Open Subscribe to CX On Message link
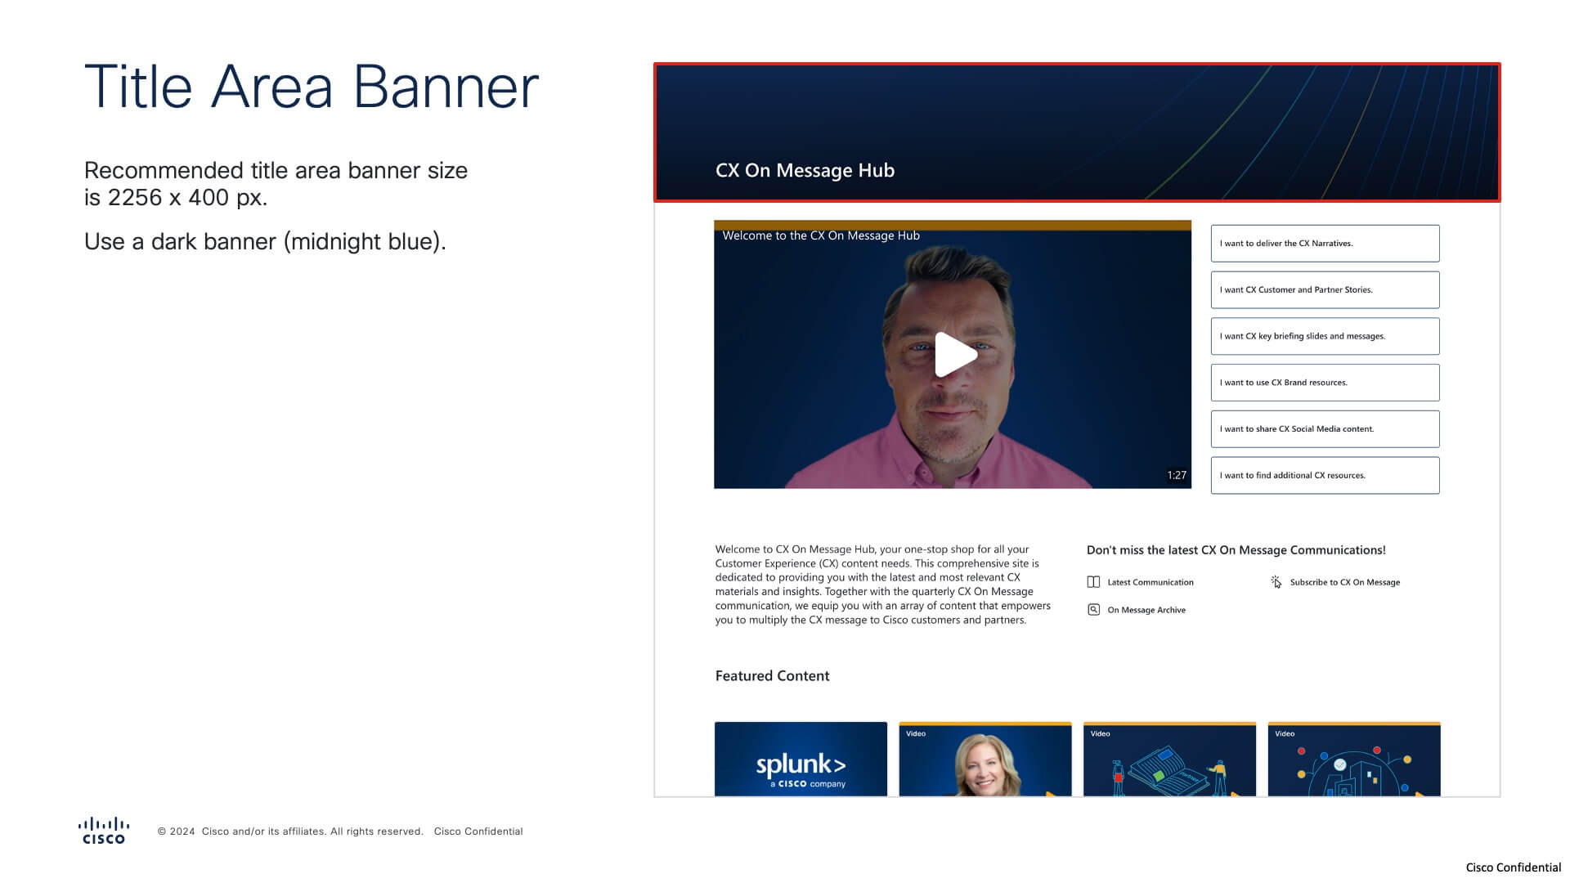The width and height of the screenshot is (1570, 883). (1344, 582)
